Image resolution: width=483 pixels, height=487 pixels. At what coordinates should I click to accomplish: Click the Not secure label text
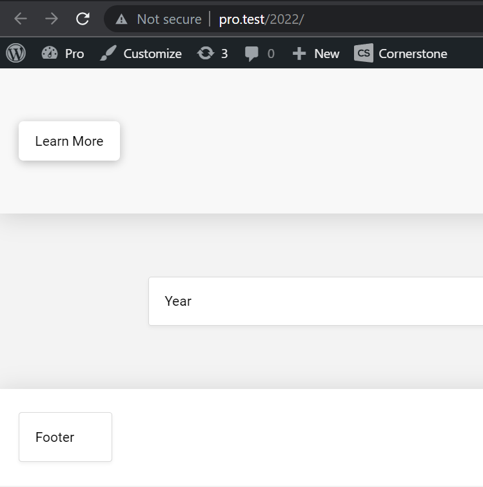pyautogui.click(x=169, y=19)
